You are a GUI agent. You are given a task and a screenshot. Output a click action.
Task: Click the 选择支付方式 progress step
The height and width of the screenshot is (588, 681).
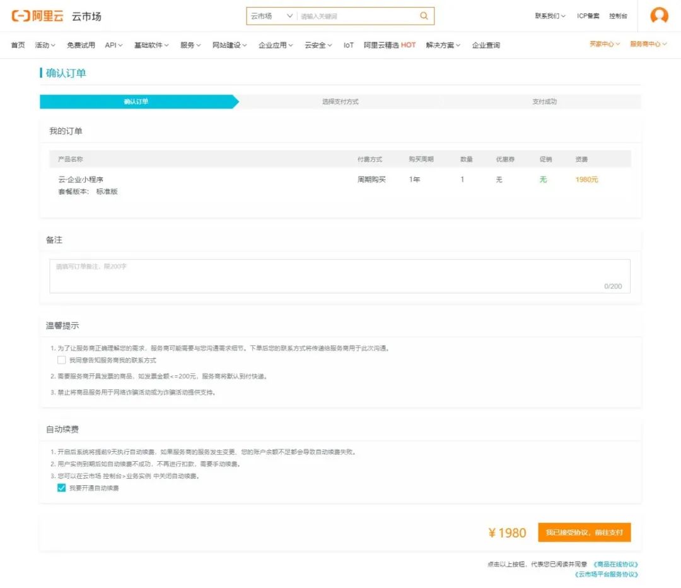coord(340,102)
